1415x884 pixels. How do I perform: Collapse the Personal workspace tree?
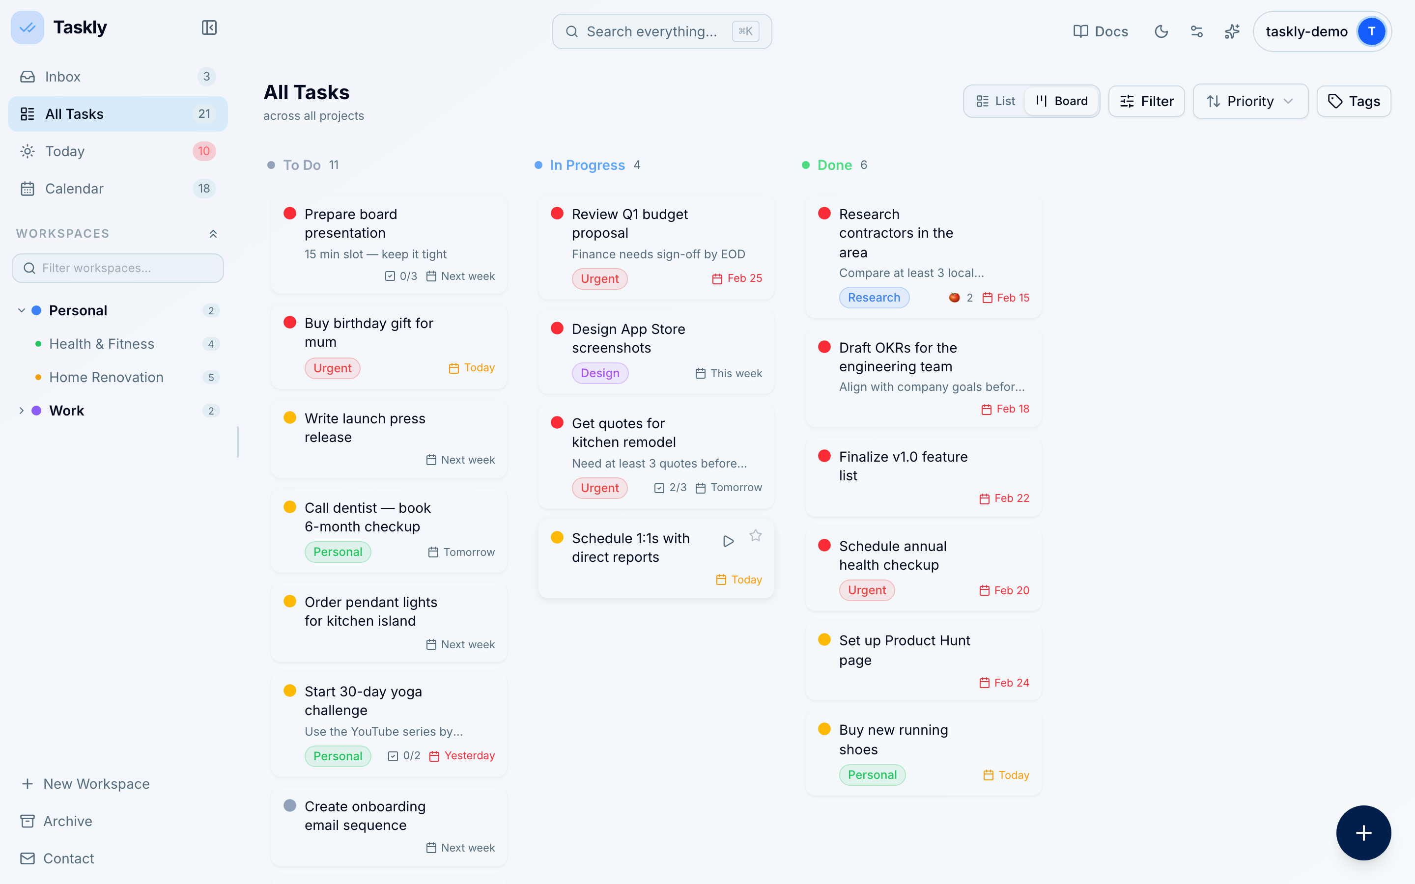pos(22,310)
